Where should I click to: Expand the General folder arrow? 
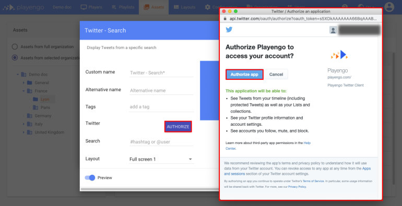[23, 83]
